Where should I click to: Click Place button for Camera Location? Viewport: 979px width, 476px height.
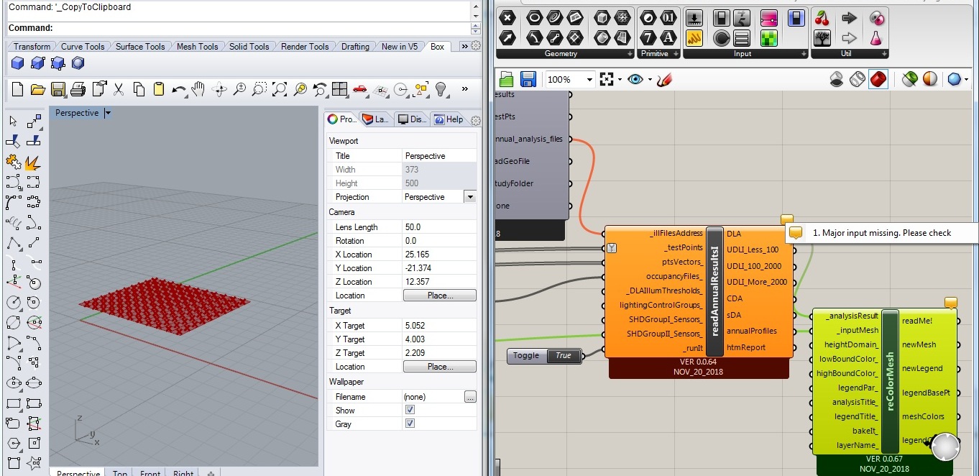[439, 296]
